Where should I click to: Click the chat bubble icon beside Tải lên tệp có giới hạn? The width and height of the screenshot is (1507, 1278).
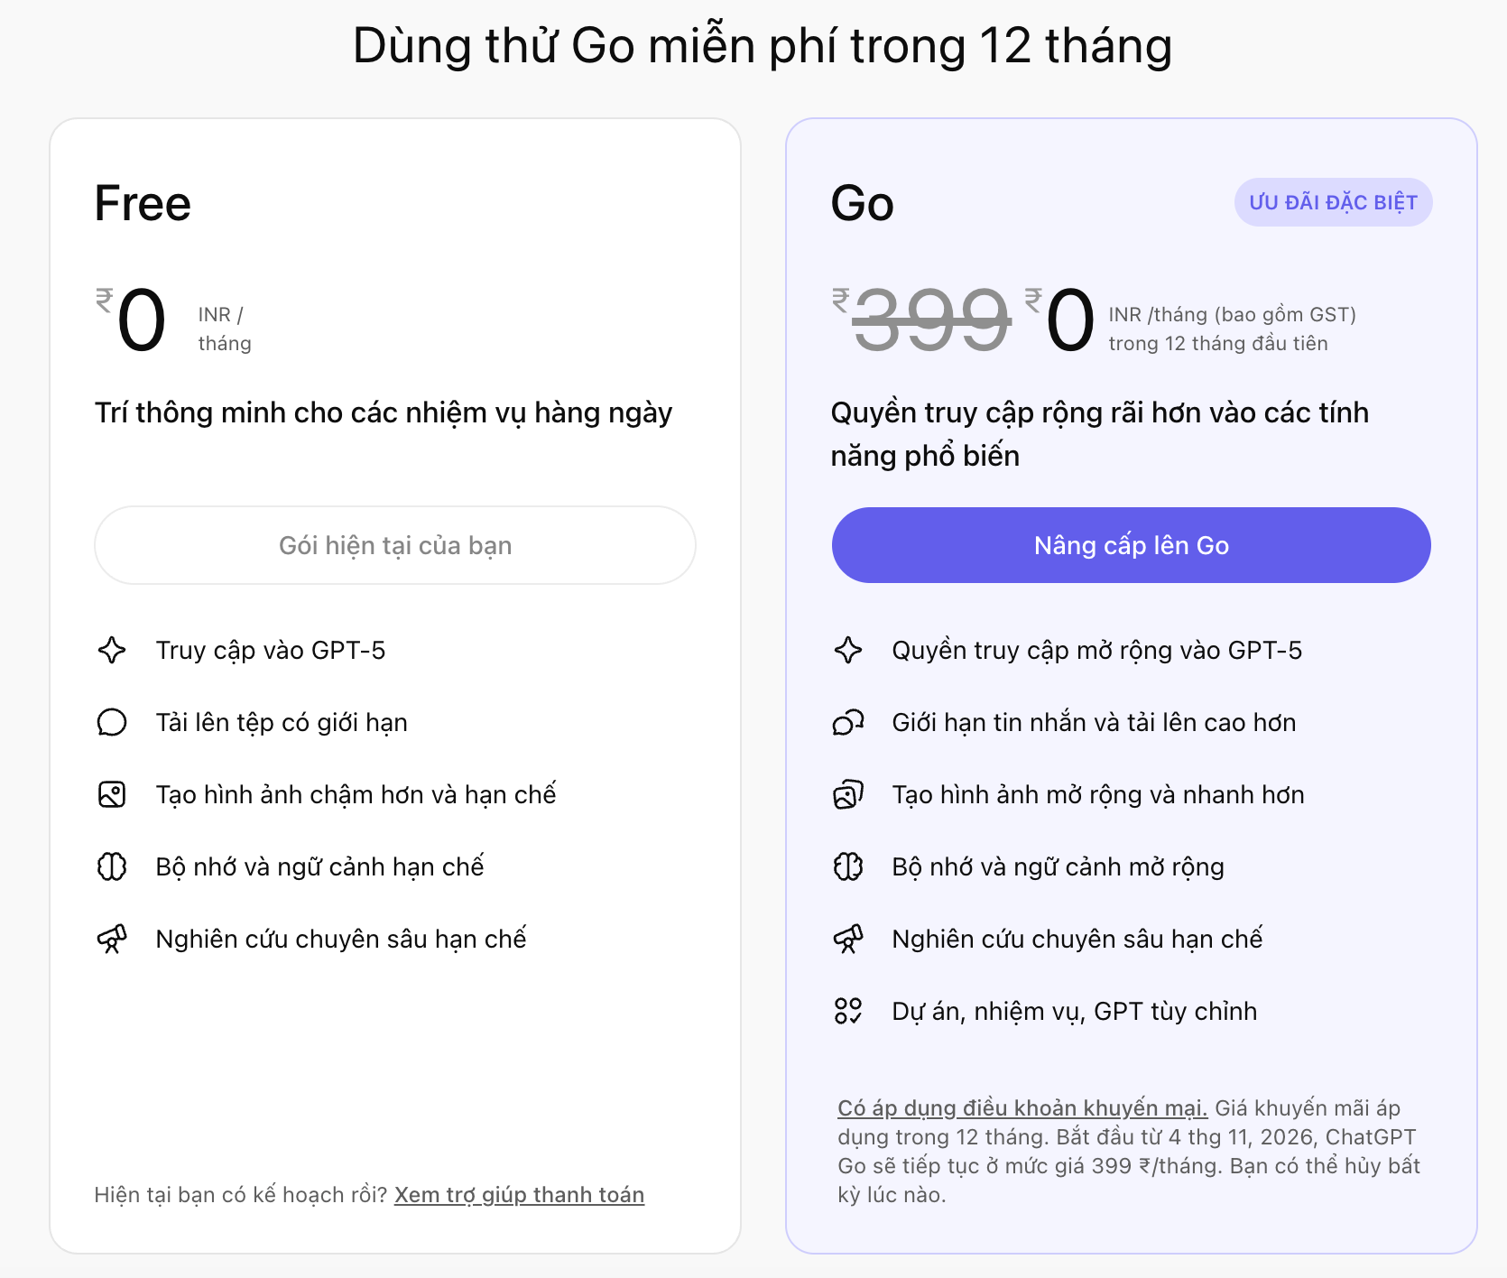pyautogui.click(x=112, y=722)
